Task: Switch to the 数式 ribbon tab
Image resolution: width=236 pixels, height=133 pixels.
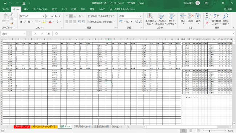Action: click(x=54, y=9)
